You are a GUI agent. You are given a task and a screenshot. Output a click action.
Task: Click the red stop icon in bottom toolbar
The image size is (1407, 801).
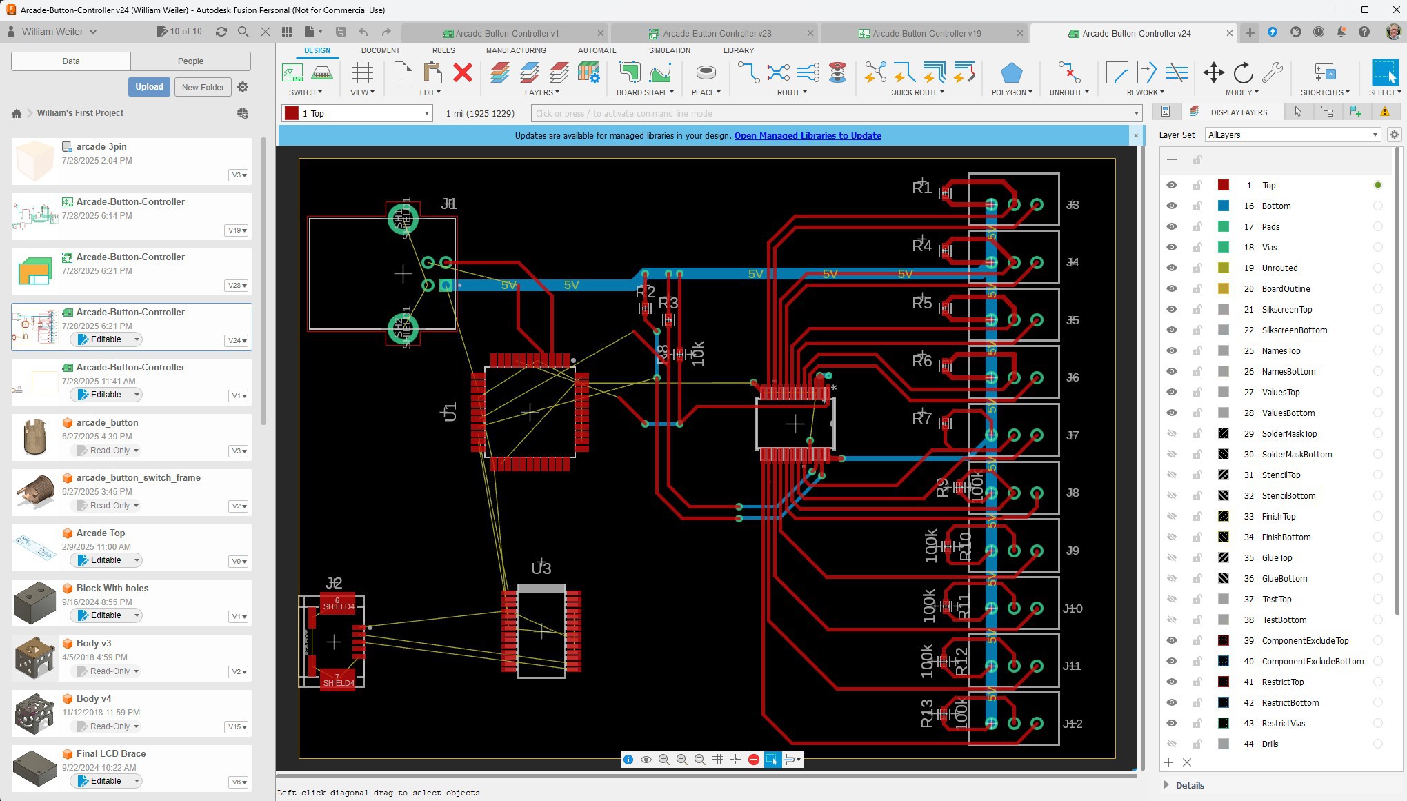point(753,760)
